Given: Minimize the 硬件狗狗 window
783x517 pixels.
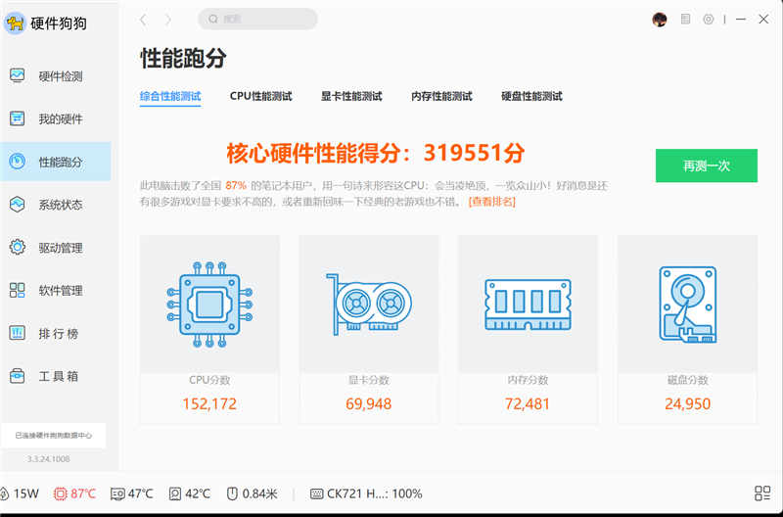Looking at the screenshot, I should point(741,19).
